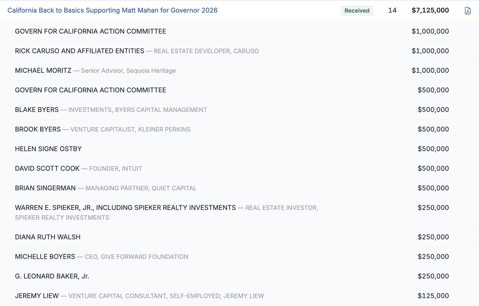479x306 pixels.
Task: Click Warren Spieker's $250,000 amount
Action: (x=433, y=207)
